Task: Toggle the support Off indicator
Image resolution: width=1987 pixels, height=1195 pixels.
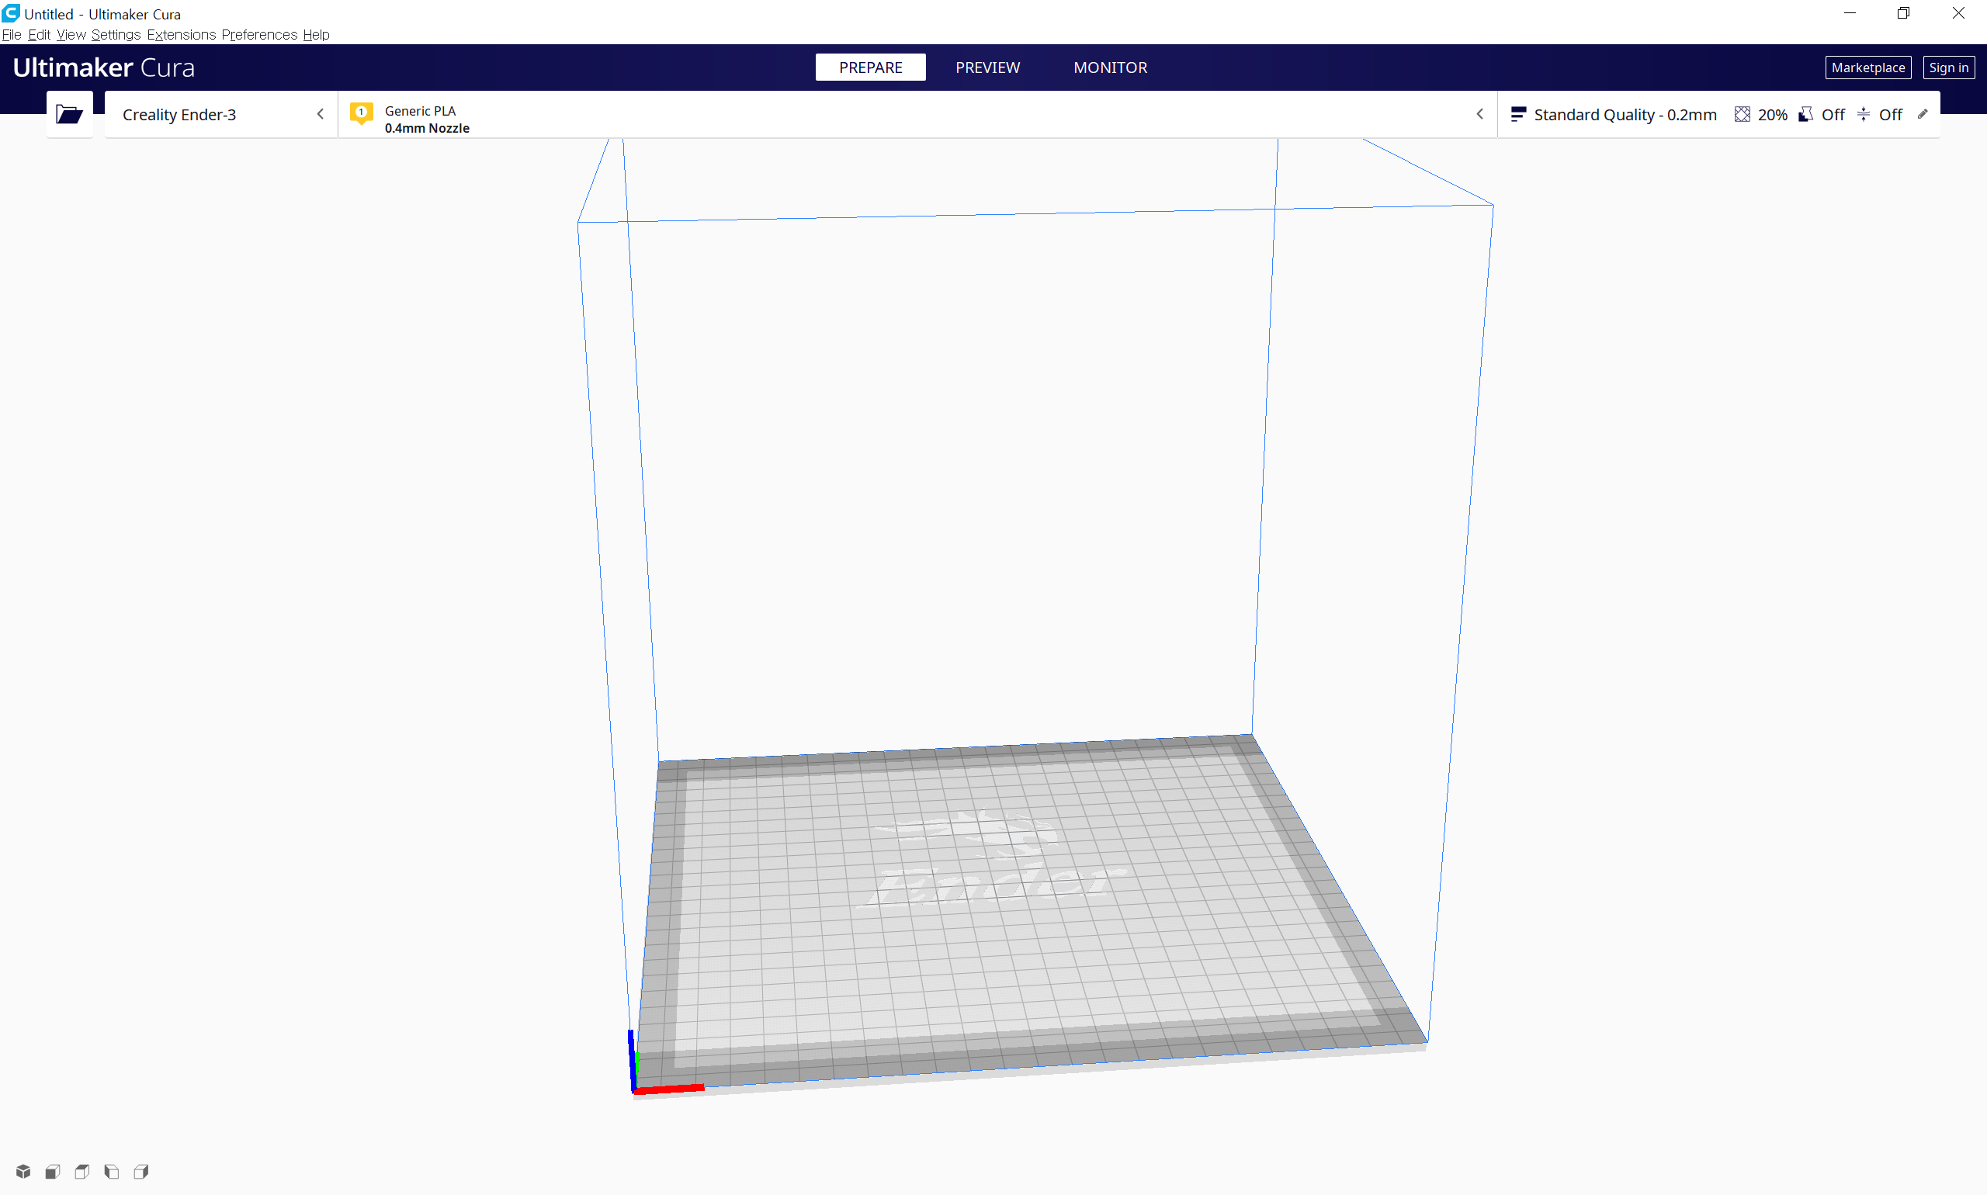Action: point(1822,114)
